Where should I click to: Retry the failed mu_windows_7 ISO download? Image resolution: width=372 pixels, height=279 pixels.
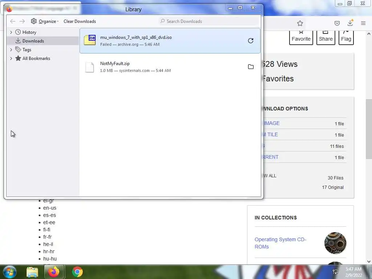251,41
